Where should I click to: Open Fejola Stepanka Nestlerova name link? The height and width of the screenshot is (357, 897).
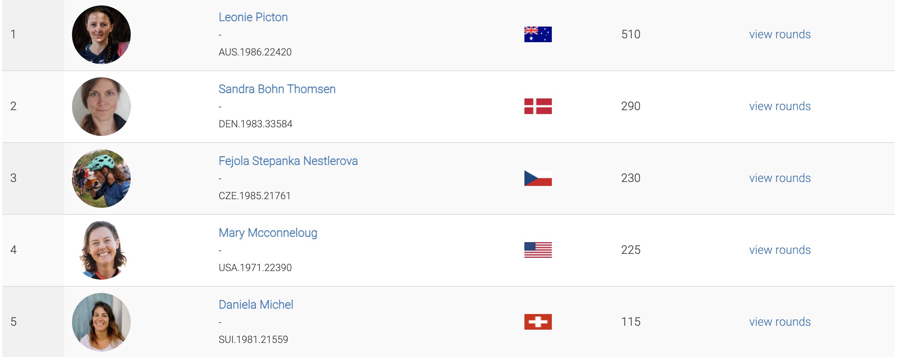pos(288,161)
